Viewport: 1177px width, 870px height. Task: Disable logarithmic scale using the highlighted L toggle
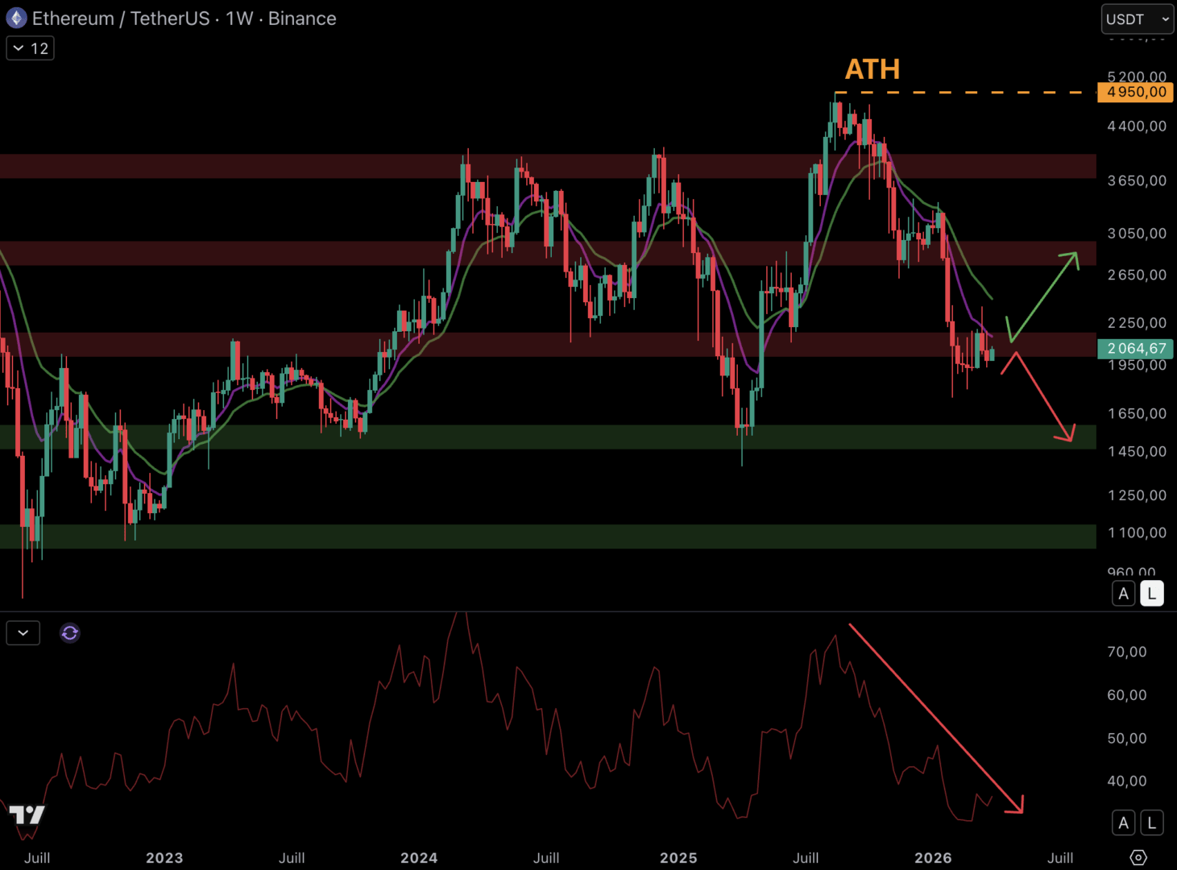(x=1152, y=593)
